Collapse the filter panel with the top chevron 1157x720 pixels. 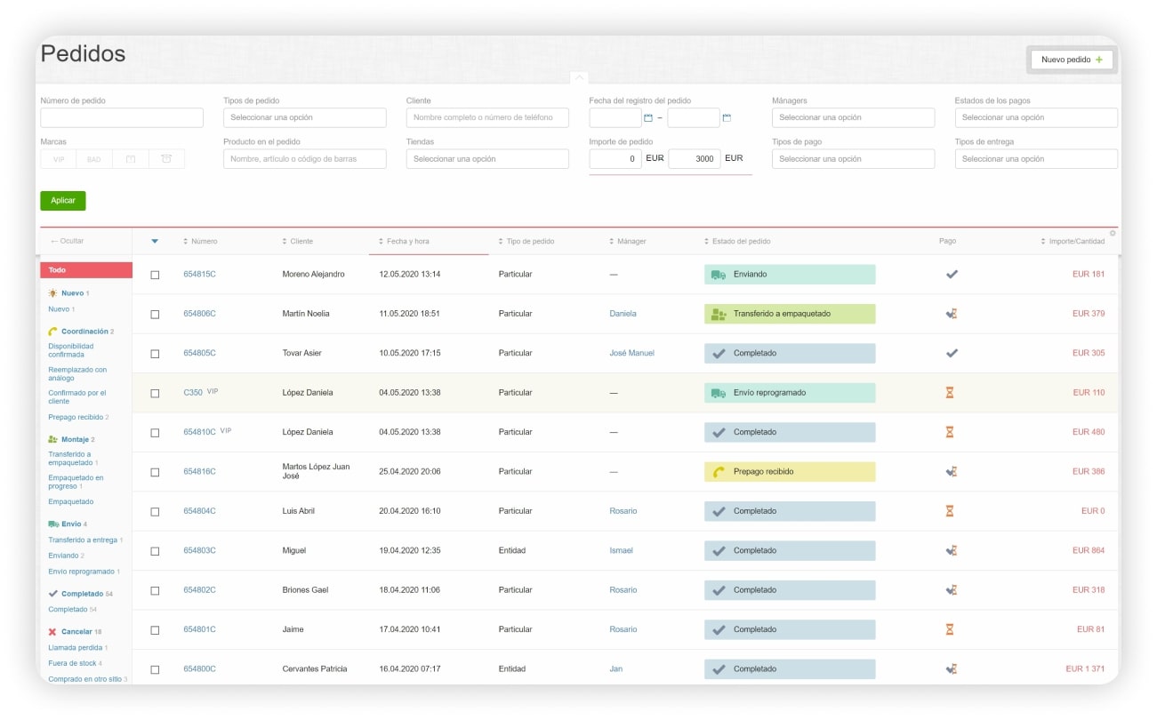(578, 77)
